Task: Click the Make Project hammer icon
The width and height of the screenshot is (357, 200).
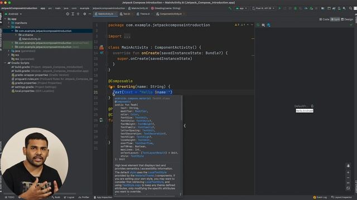Action: (230, 8)
